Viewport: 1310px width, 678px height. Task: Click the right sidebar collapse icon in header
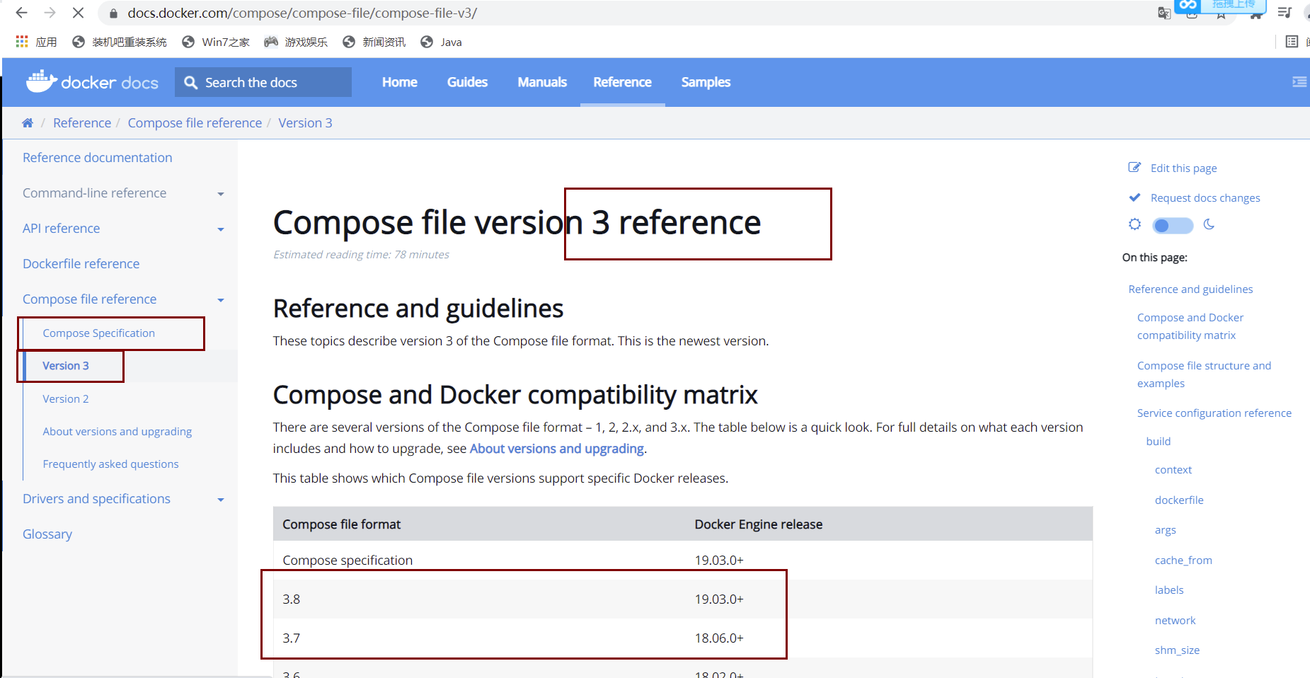point(1299,82)
